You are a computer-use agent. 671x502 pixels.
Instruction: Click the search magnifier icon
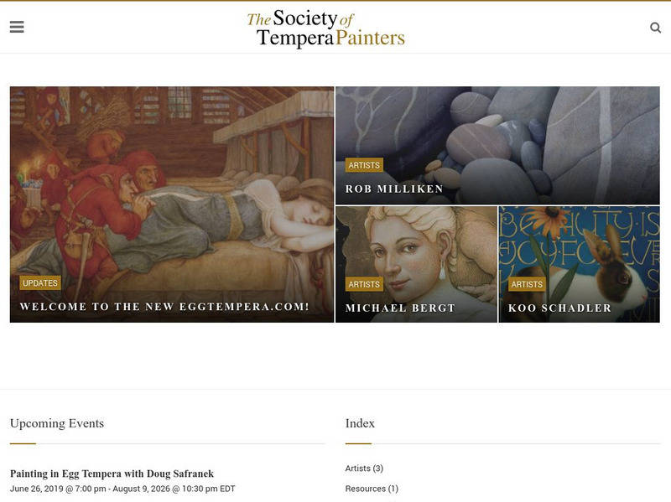655,28
